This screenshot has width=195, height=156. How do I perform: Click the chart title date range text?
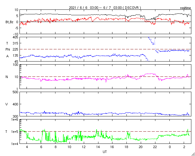click(x=105, y=8)
